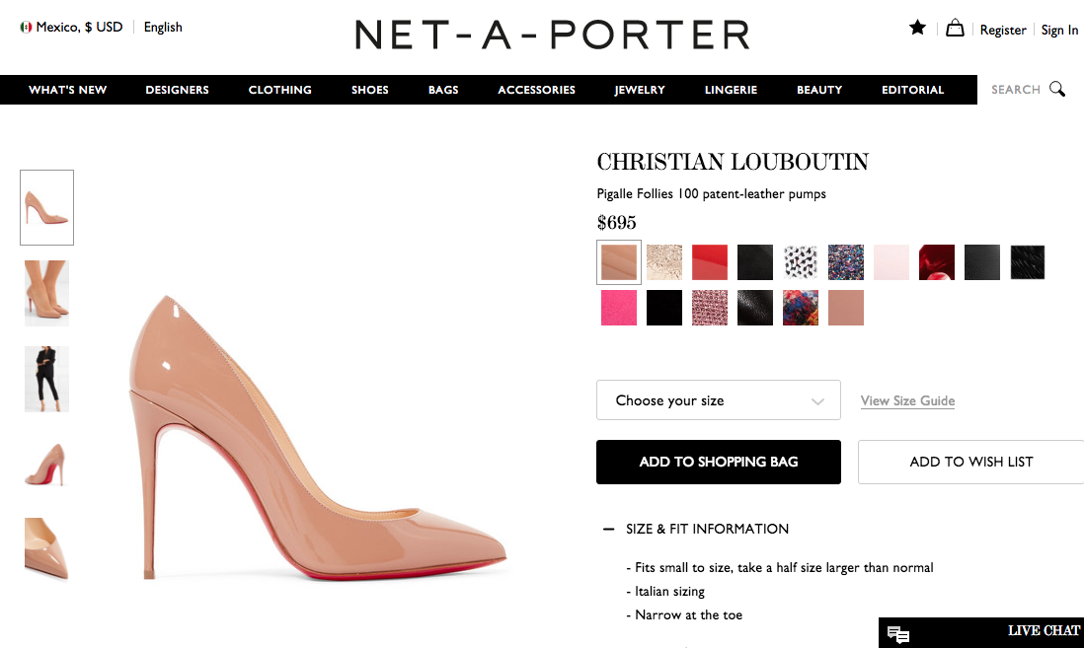View the black outfit model thumbnail

coord(46,379)
